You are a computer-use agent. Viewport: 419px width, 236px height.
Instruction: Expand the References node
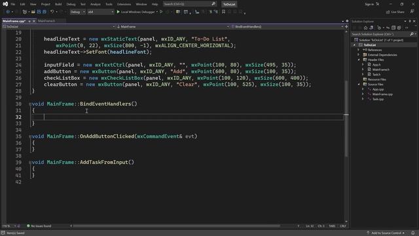click(x=359, y=50)
